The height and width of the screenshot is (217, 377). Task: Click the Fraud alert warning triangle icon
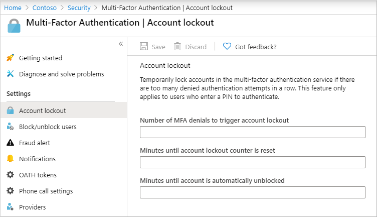point(10,143)
